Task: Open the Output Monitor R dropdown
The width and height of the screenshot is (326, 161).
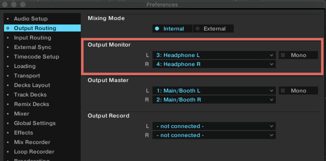Action: [x=214, y=64]
